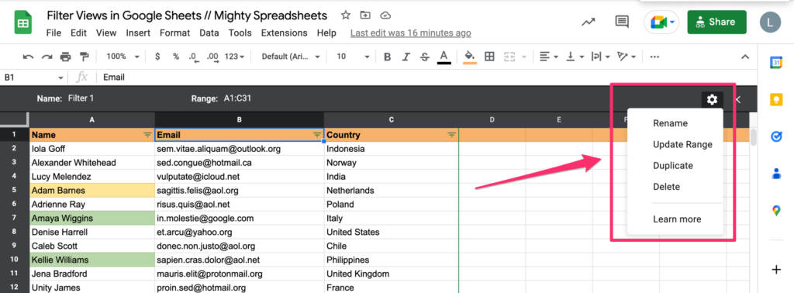The image size is (794, 293).
Task: Open Contacts side panel icon
Action: 776,174
